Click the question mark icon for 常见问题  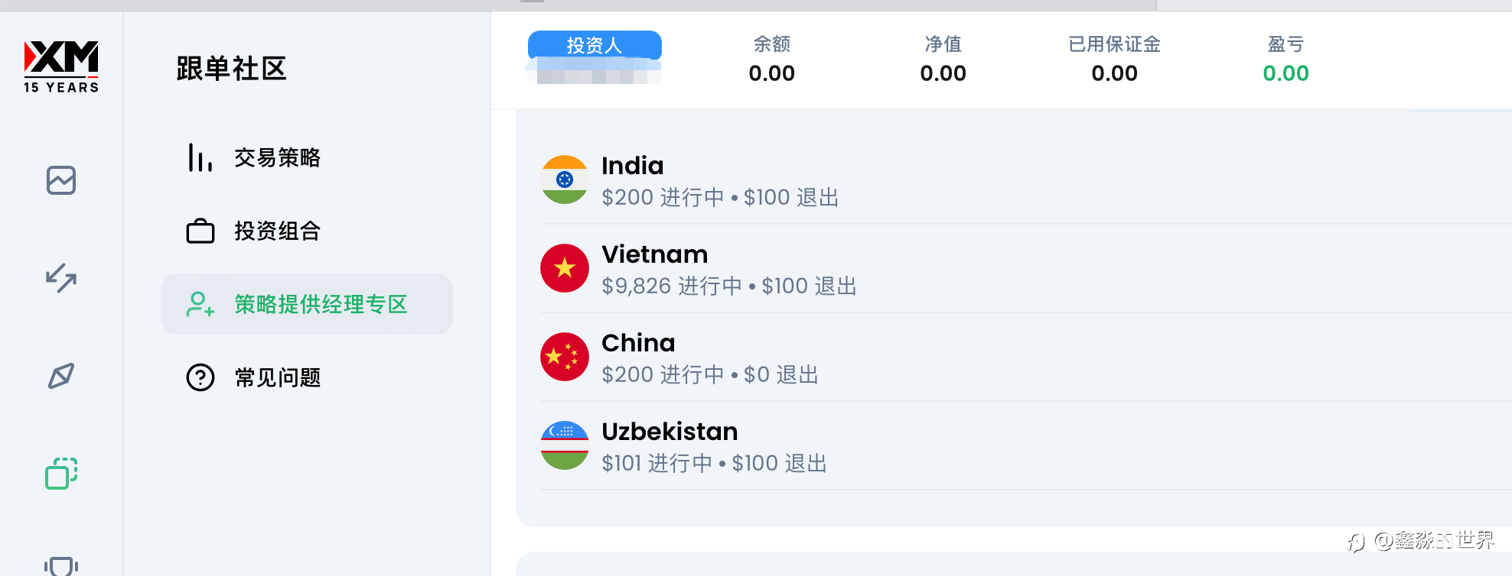(200, 377)
